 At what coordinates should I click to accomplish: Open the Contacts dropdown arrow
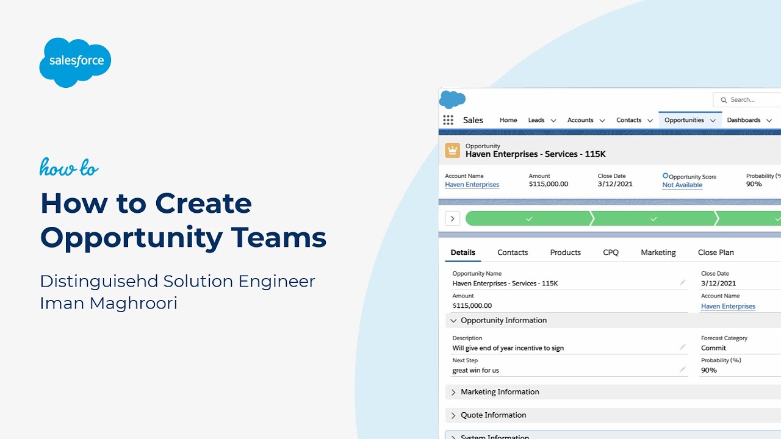point(650,121)
